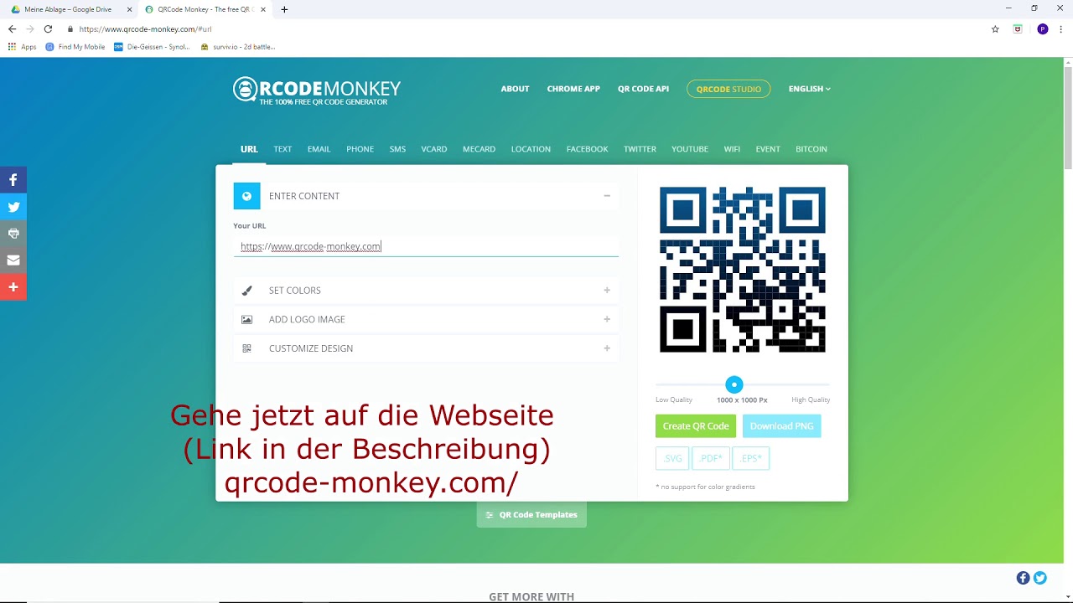The image size is (1073, 603).
Task: Click the print icon in left sidebar
Action: point(13,234)
